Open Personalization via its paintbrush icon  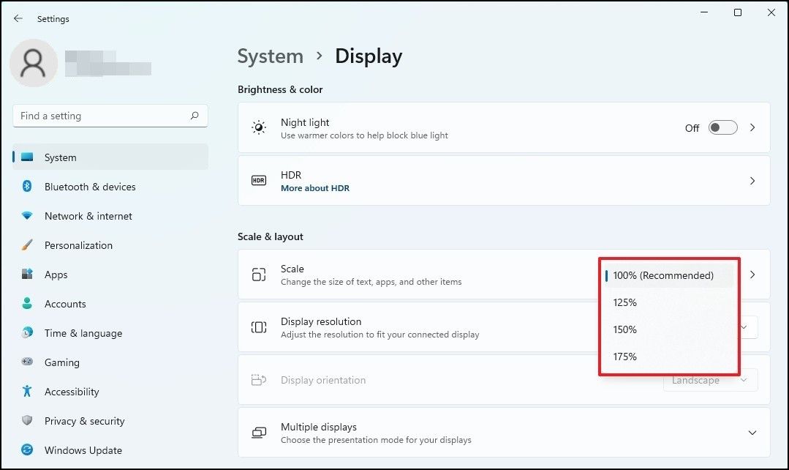27,245
